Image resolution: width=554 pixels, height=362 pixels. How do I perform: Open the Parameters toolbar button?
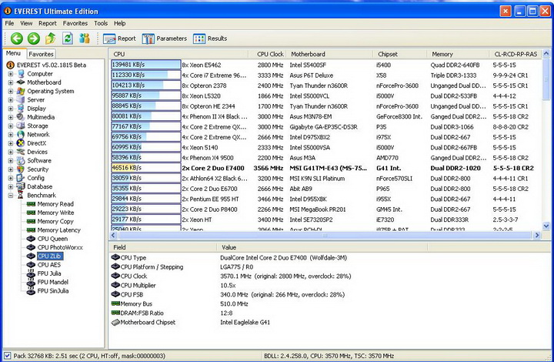[x=165, y=39]
